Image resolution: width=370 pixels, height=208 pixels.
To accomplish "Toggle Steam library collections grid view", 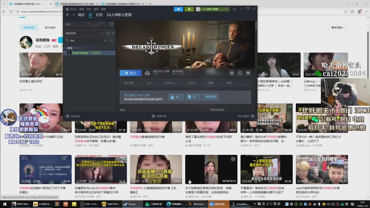I will point(111,24).
